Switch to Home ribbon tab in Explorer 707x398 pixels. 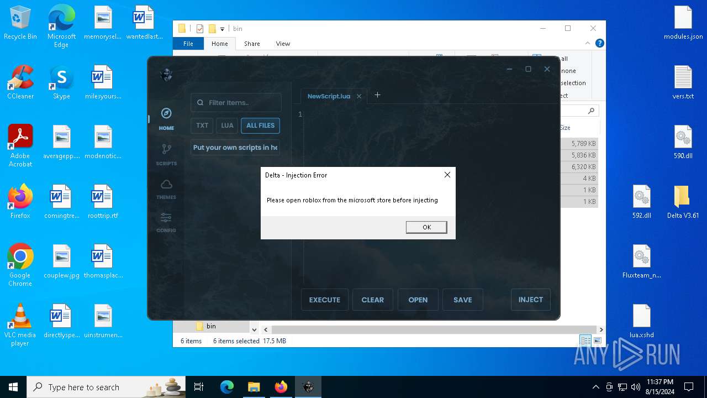219,44
